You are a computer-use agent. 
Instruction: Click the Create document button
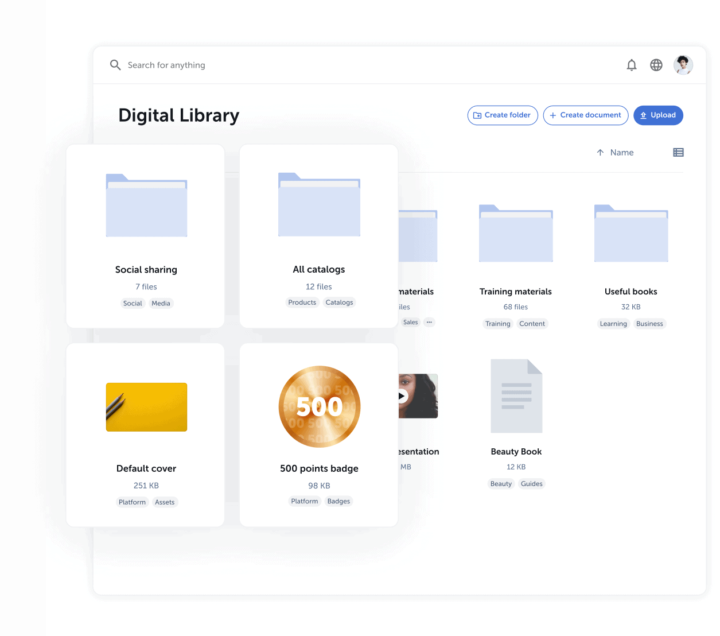[x=585, y=115]
